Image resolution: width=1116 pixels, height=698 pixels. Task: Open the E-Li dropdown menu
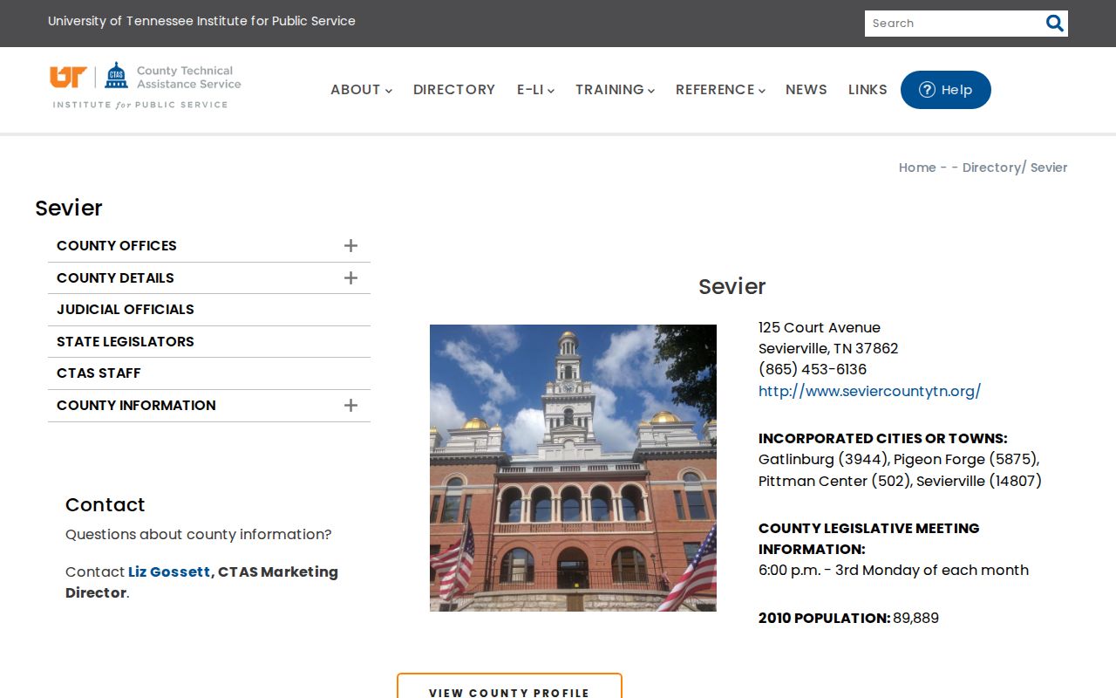point(535,90)
